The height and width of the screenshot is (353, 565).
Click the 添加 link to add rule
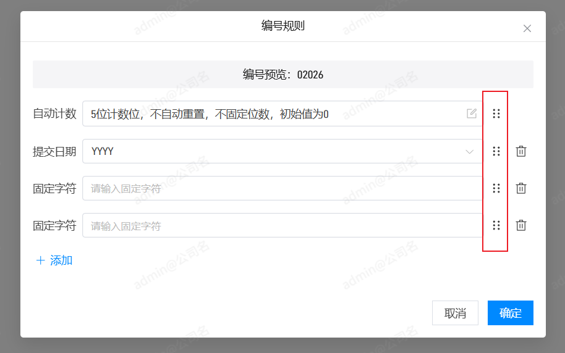(x=61, y=260)
